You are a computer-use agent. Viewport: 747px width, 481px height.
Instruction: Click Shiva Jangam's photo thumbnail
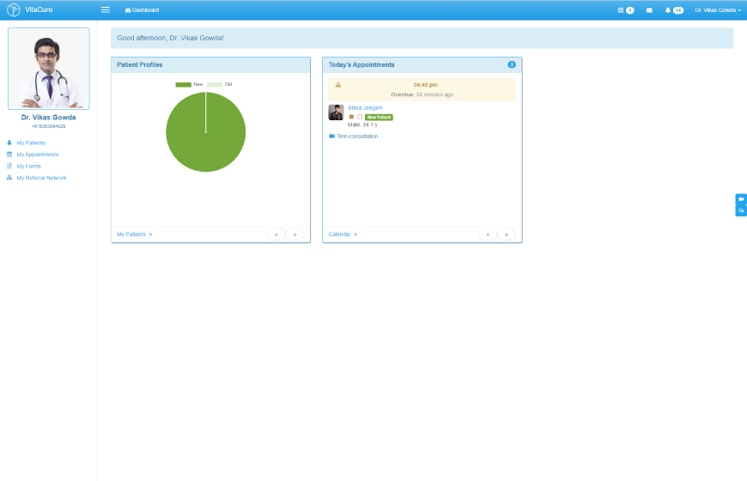click(x=336, y=113)
